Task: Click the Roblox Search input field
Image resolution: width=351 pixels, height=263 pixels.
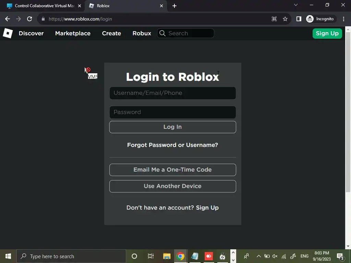Action: (185, 33)
